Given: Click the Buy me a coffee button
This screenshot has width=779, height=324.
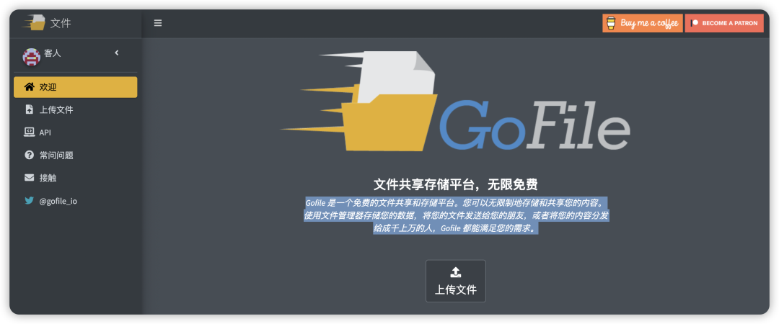Looking at the screenshot, I should tap(642, 23).
